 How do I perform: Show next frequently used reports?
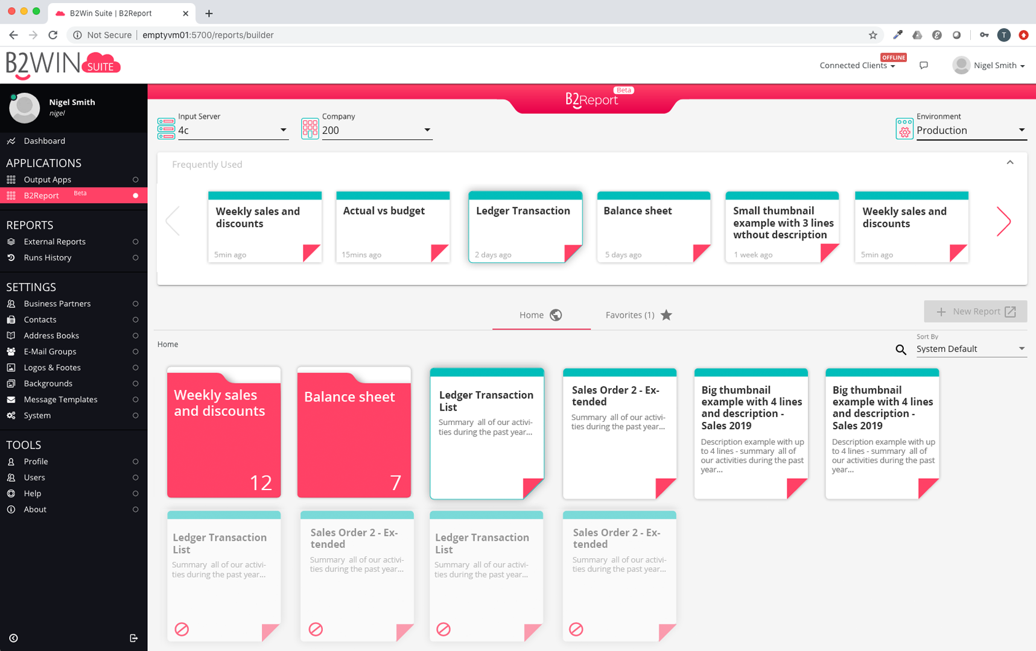[x=1003, y=222]
